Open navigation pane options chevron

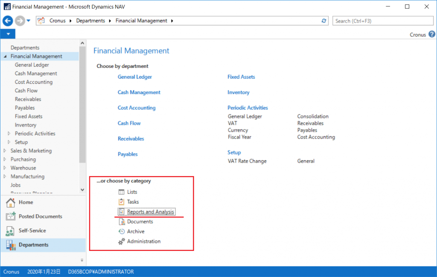point(82,260)
